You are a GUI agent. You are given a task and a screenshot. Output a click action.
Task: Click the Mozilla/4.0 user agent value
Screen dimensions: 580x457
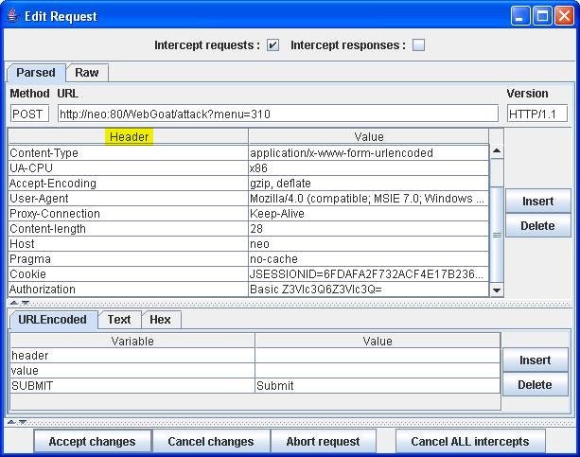click(x=368, y=199)
